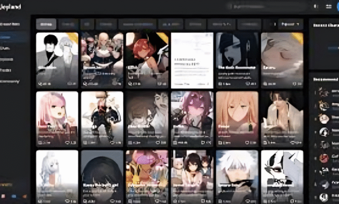Click the blue icon in the bottom-left corner row
Screen dimensions: 339x204
click(x=14, y=196)
